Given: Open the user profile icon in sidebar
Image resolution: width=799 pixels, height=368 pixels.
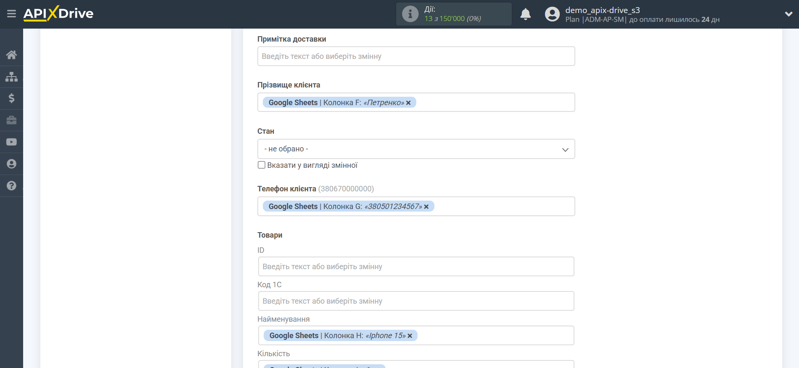Looking at the screenshot, I should click(11, 164).
